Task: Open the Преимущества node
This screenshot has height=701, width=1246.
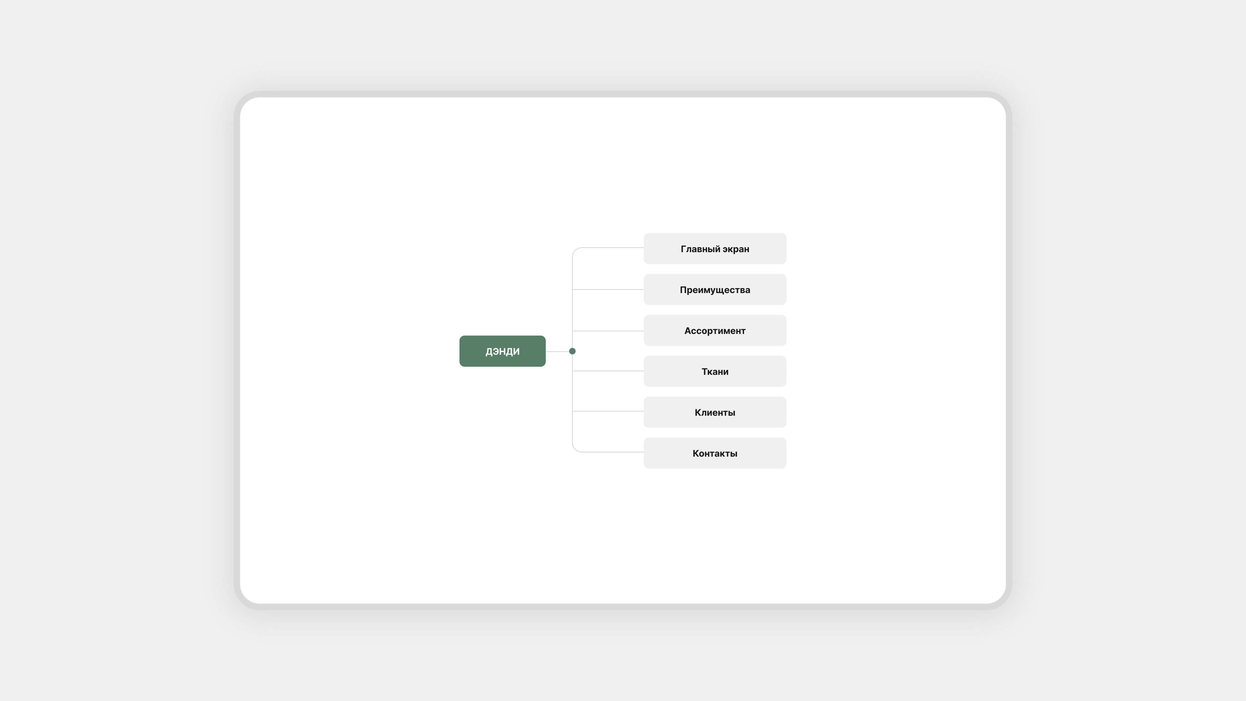Action: point(715,290)
